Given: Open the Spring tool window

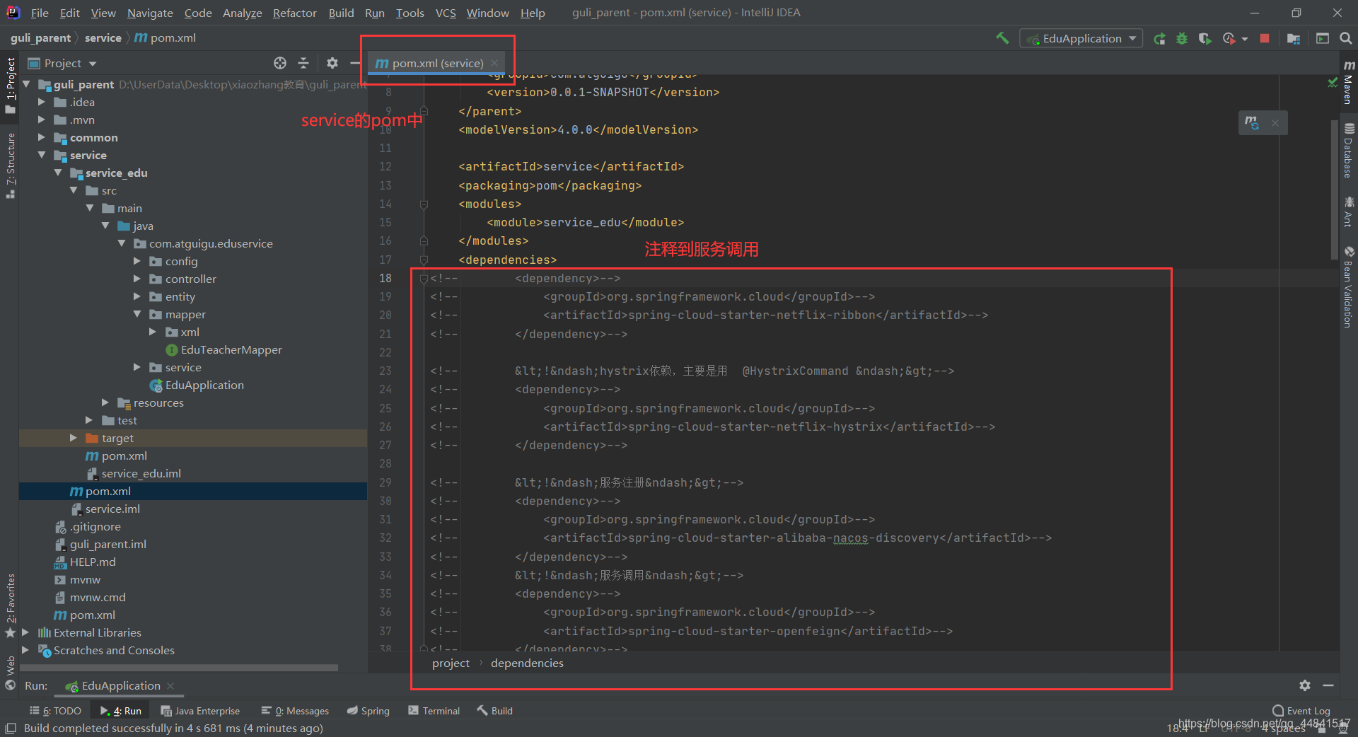Looking at the screenshot, I should 368,711.
